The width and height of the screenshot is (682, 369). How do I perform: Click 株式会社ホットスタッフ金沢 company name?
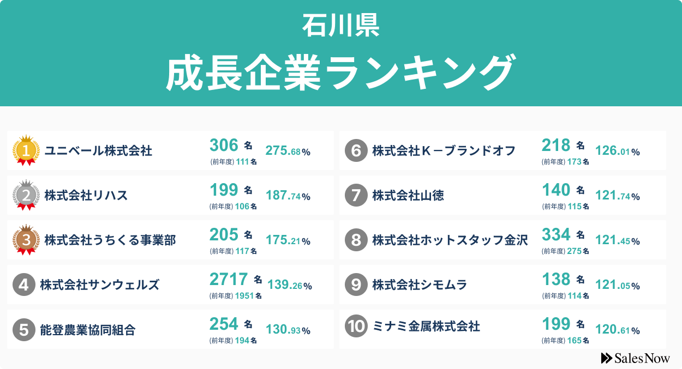[x=450, y=240]
